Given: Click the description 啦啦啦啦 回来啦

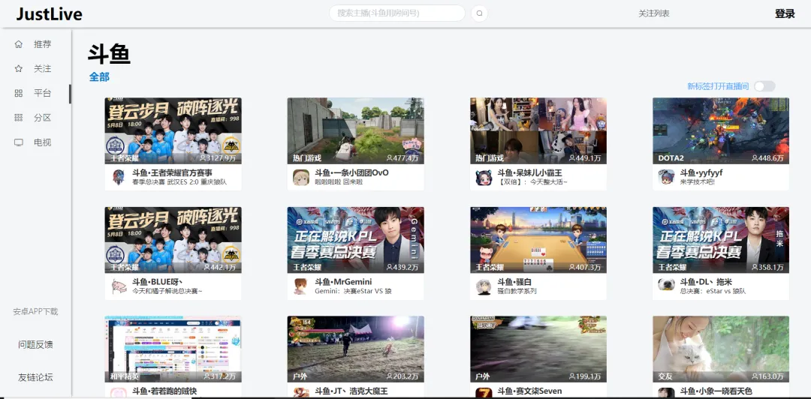Looking at the screenshot, I should (x=339, y=182).
